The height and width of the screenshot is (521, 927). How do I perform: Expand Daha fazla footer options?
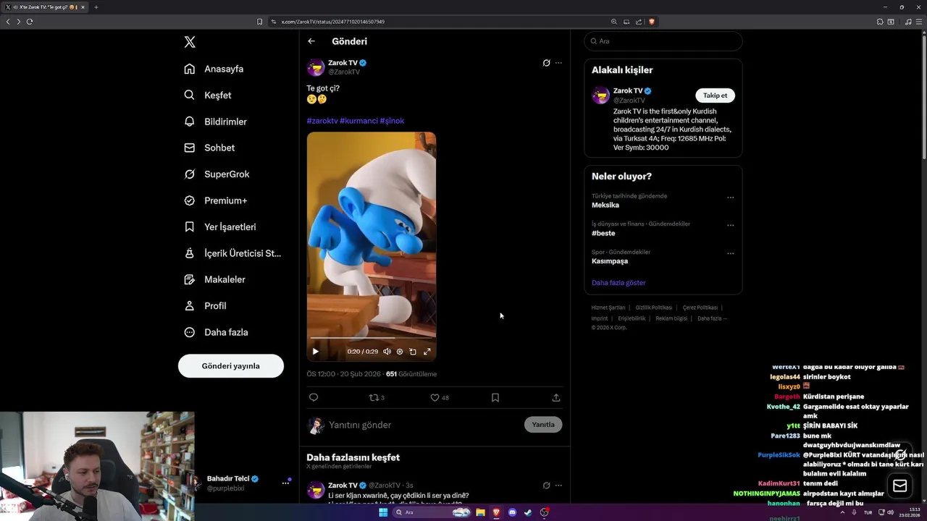(x=712, y=318)
